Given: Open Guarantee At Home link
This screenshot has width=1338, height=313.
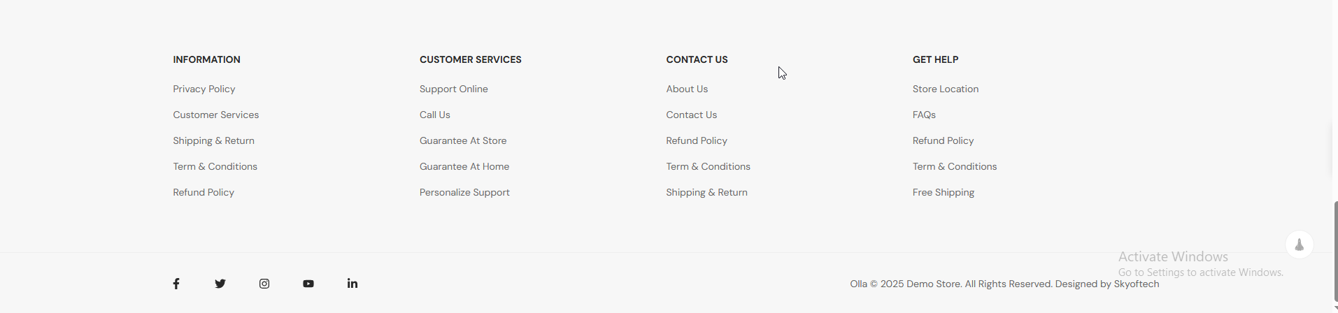Looking at the screenshot, I should coord(464,166).
